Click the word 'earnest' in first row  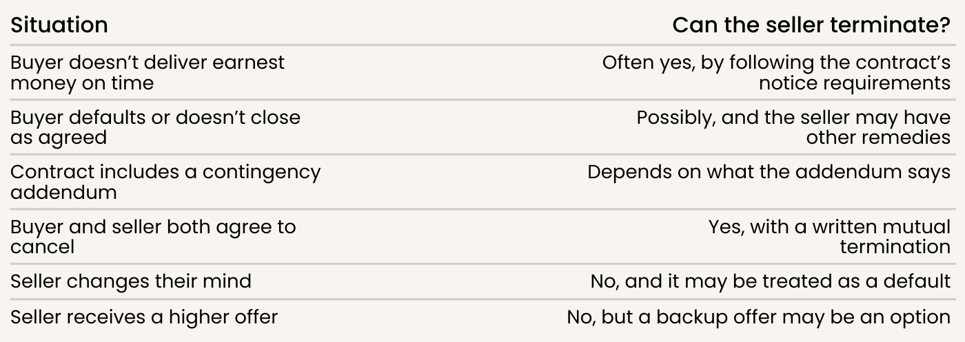(x=248, y=63)
